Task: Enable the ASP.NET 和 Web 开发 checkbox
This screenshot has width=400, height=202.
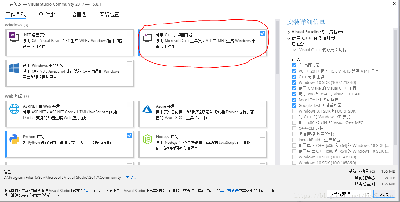Action: pos(129,105)
